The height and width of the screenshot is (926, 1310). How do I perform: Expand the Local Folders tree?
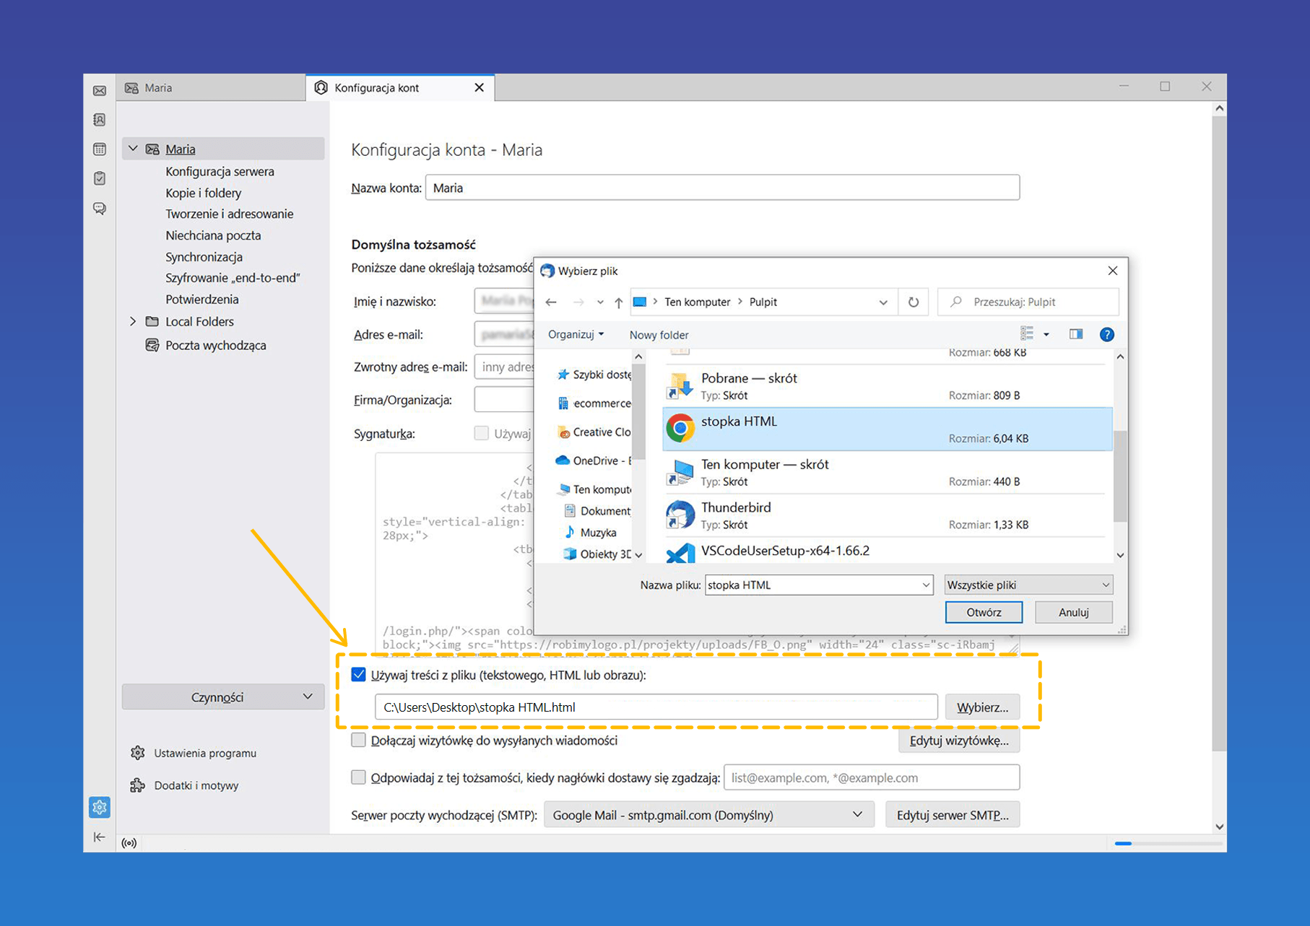(133, 321)
